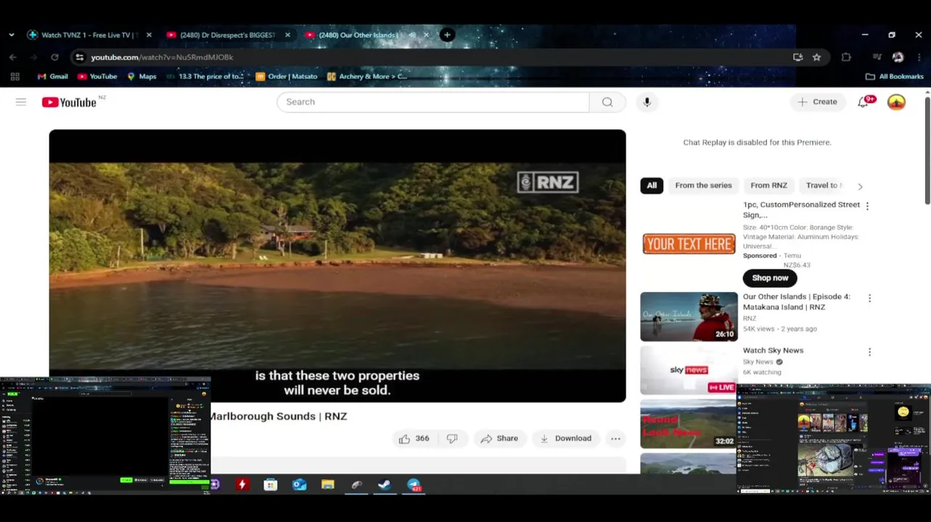Close the Watch TVNZ 1 tab
This screenshot has height=522, width=931.
[149, 35]
